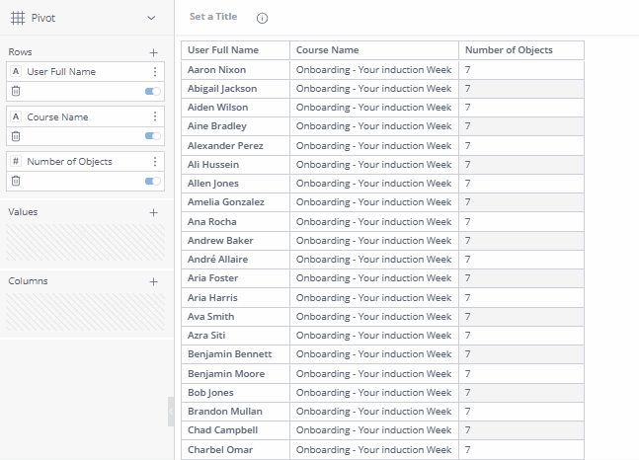Select the Azra Siti cell
Viewport: 639px width, 460px height.
coord(235,335)
